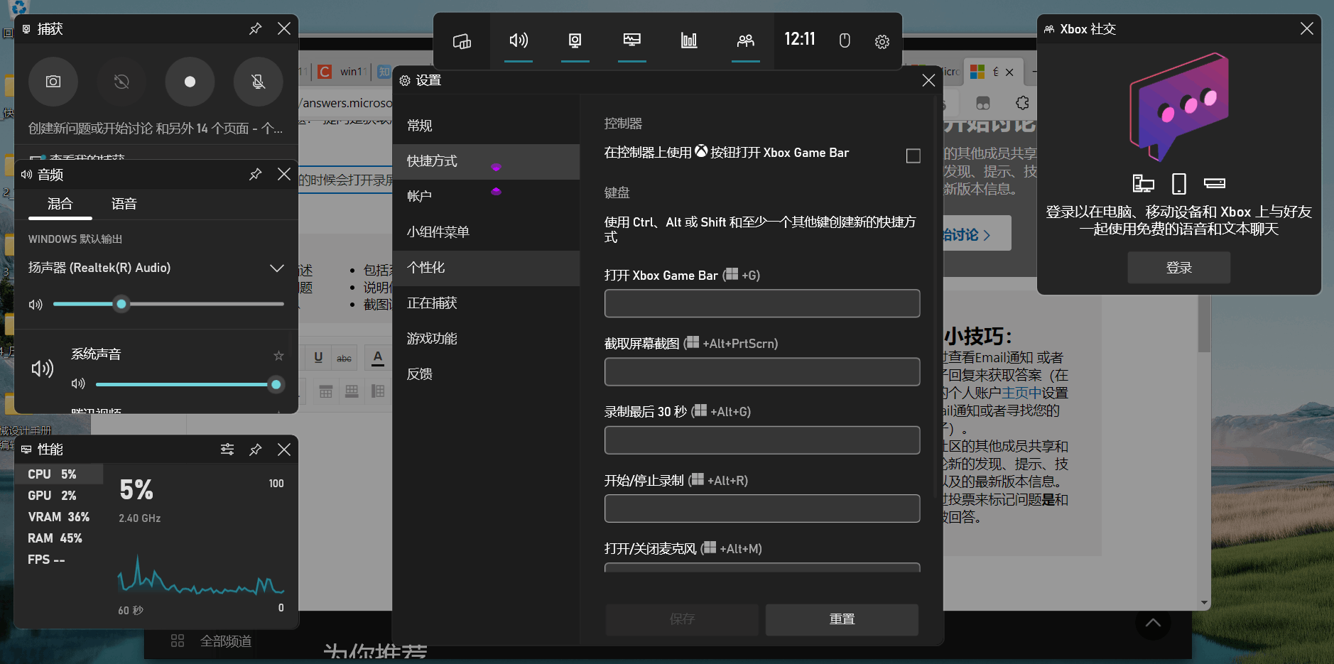The height and width of the screenshot is (664, 1334).
Task: Open the Account settings section
Action: (486, 197)
